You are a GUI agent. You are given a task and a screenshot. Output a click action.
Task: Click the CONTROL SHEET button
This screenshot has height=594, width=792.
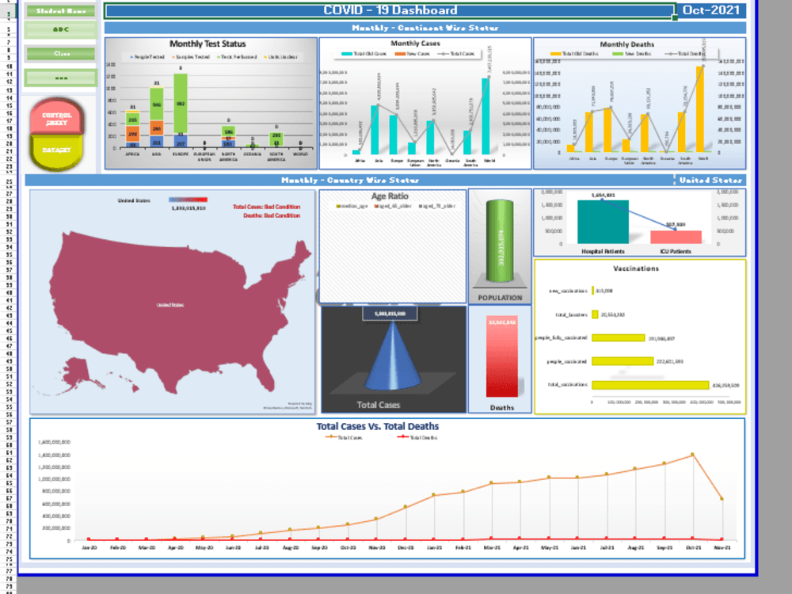click(58, 118)
